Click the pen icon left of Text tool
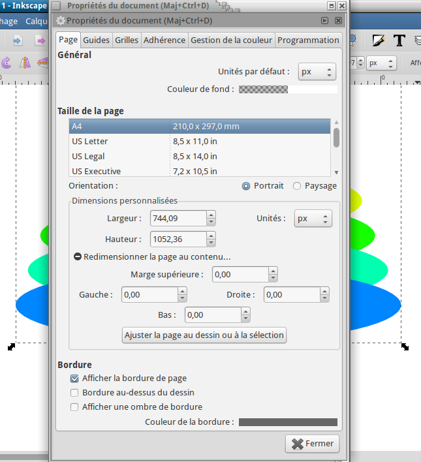The image size is (421, 462). pyautogui.click(x=378, y=40)
